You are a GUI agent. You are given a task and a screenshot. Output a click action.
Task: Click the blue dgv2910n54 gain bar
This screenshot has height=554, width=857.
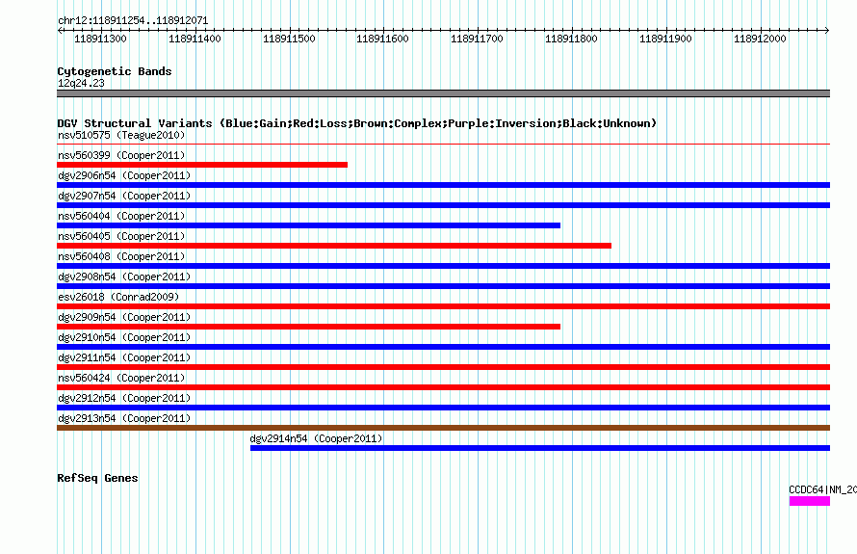point(443,347)
